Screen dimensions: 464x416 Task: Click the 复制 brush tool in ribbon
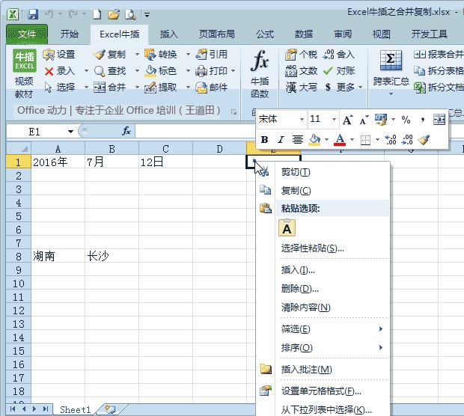(x=109, y=55)
